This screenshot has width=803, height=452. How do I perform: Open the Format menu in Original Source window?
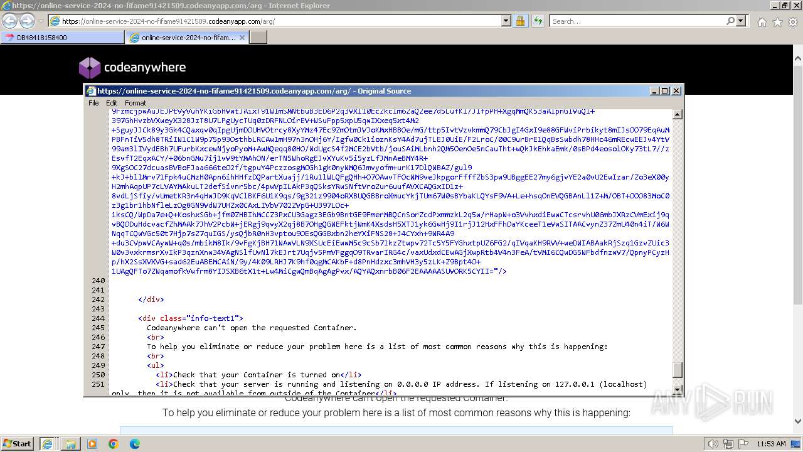click(x=136, y=103)
